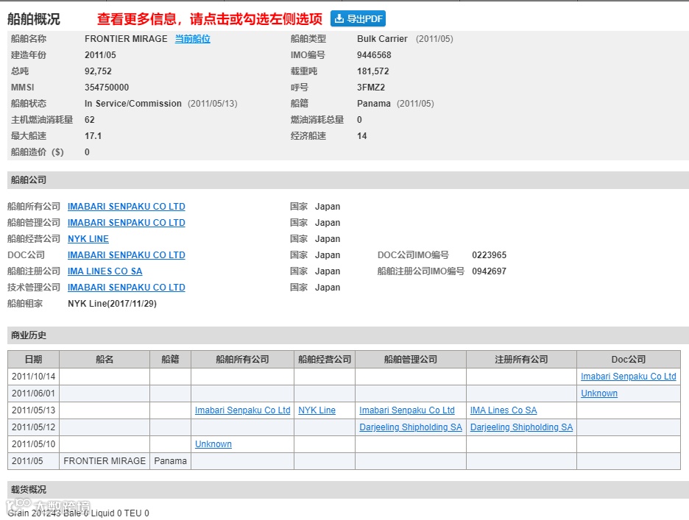Select gross tonnage value 92,752
Screen dimensions: 689x520
pyautogui.click(x=98, y=71)
